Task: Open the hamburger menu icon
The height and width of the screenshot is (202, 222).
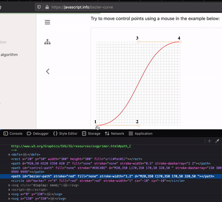Action: pyautogui.click(x=47, y=22)
